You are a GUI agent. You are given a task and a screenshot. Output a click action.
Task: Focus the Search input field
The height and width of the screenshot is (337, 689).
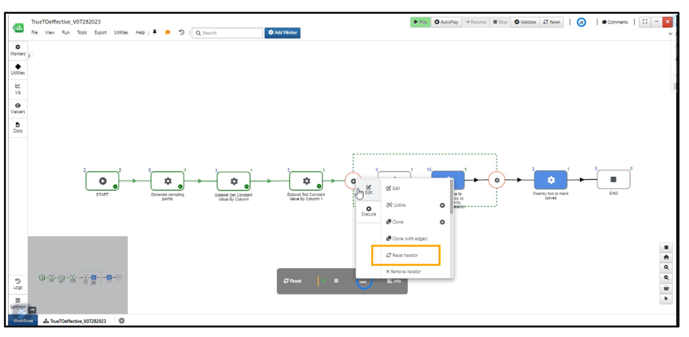tap(227, 33)
